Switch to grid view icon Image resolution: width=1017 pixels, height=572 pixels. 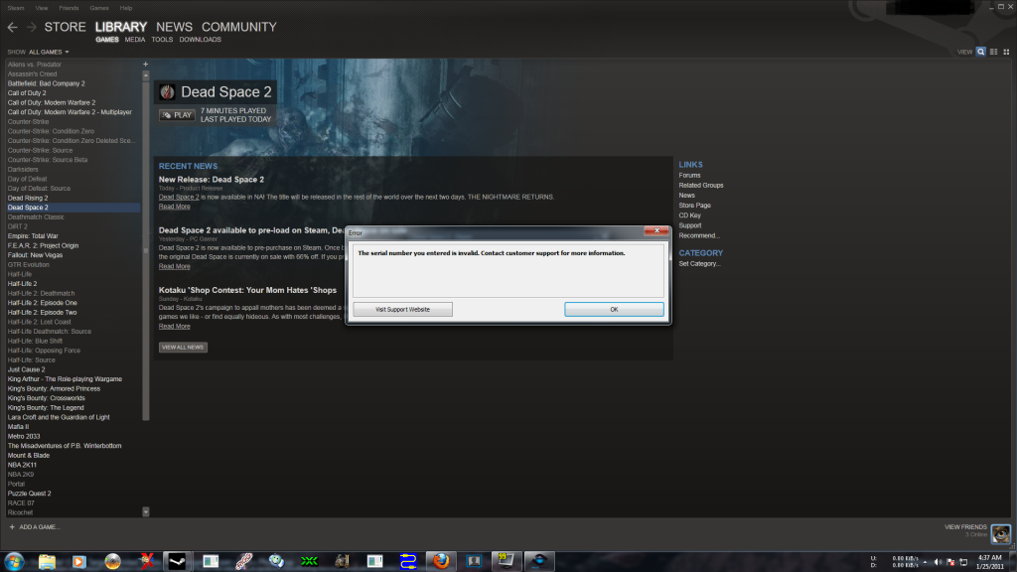[x=1006, y=52]
